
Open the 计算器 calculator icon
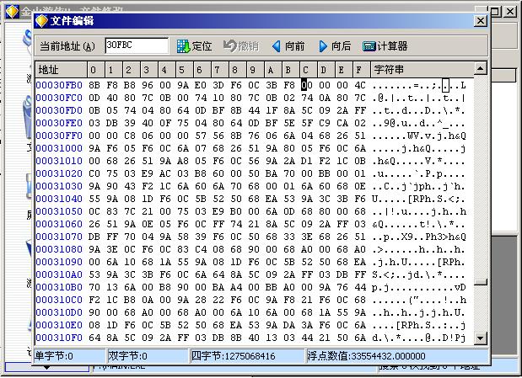(369, 46)
